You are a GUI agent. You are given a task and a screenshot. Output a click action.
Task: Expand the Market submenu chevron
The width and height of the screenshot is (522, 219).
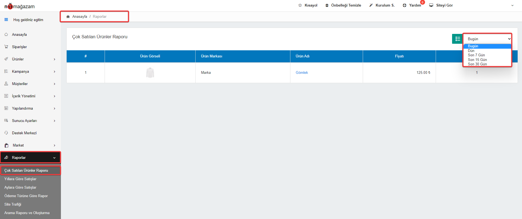pyautogui.click(x=55, y=145)
